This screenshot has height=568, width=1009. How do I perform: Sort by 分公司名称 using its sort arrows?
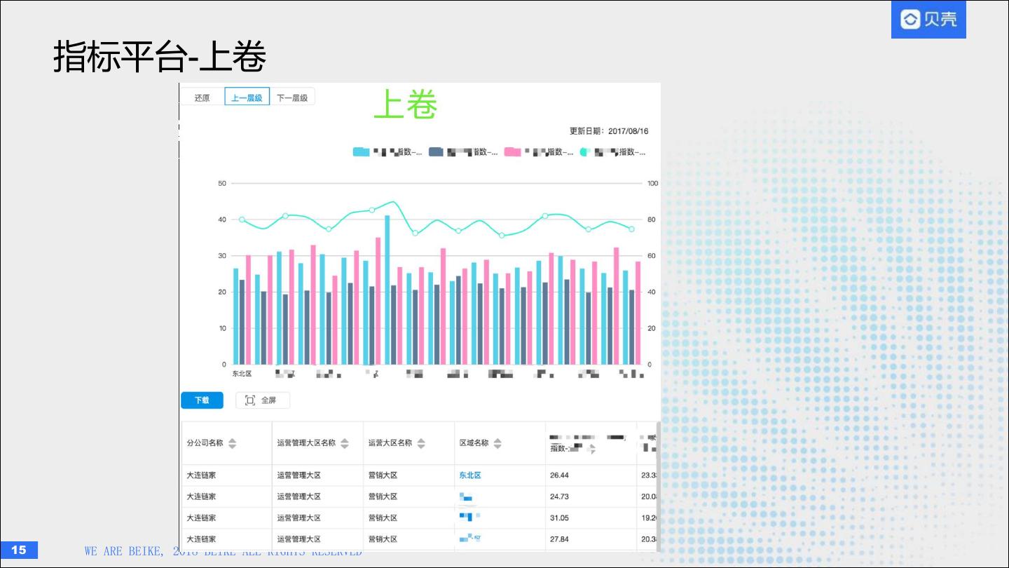click(x=232, y=443)
